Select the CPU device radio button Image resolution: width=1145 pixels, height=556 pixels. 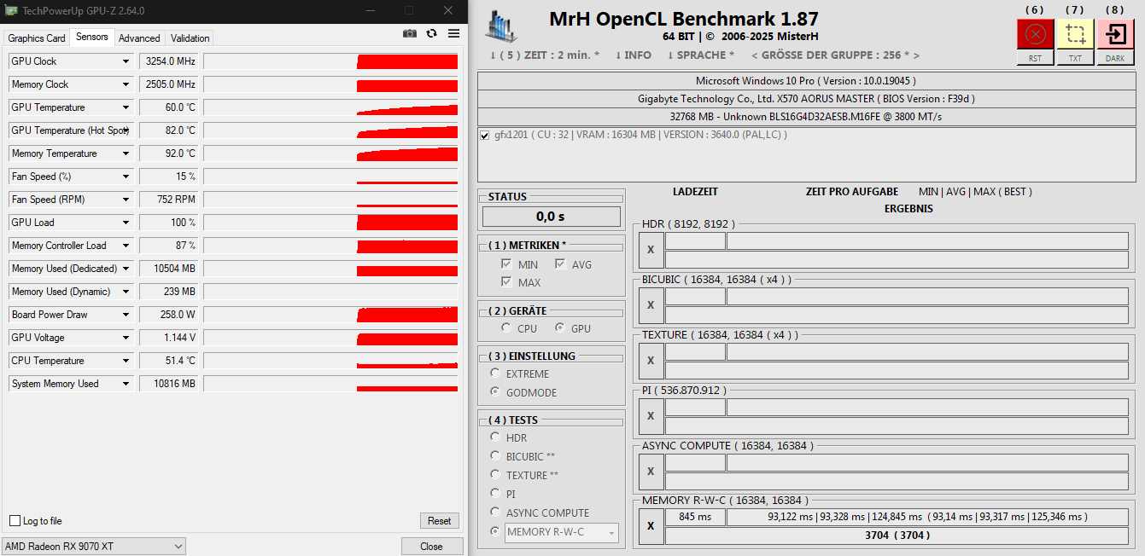click(506, 327)
